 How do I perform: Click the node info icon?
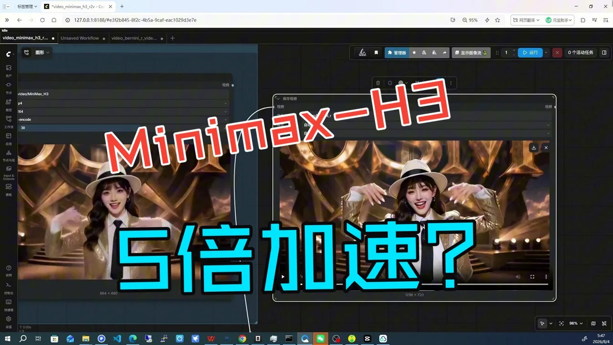tap(390, 83)
